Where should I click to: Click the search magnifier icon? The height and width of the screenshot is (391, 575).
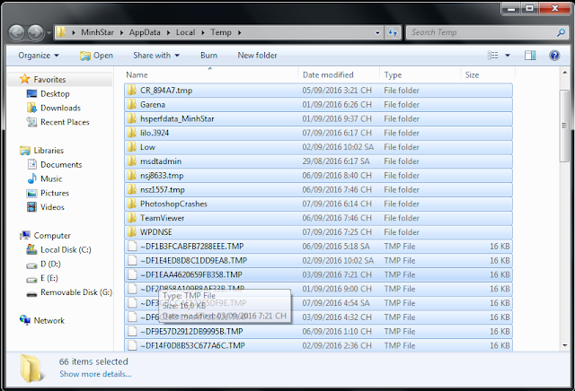click(x=561, y=32)
